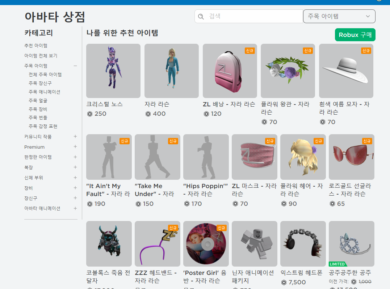Open the pink ZL backpack thumbnail
This screenshot has width=390, height=289.
pos(230,71)
